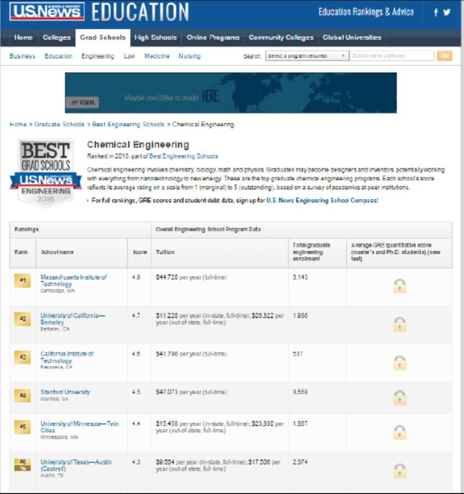Click the Score column header
Screen dimensions: 464x494
coord(140,252)
